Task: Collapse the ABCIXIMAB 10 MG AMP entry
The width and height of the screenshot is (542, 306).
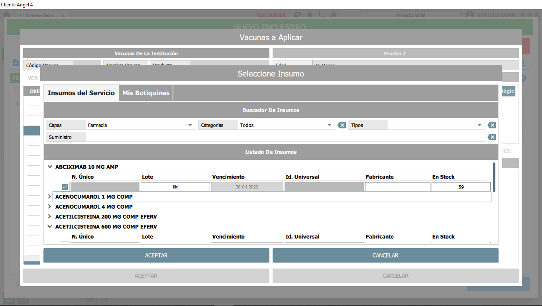Action: tap(49, 167)
